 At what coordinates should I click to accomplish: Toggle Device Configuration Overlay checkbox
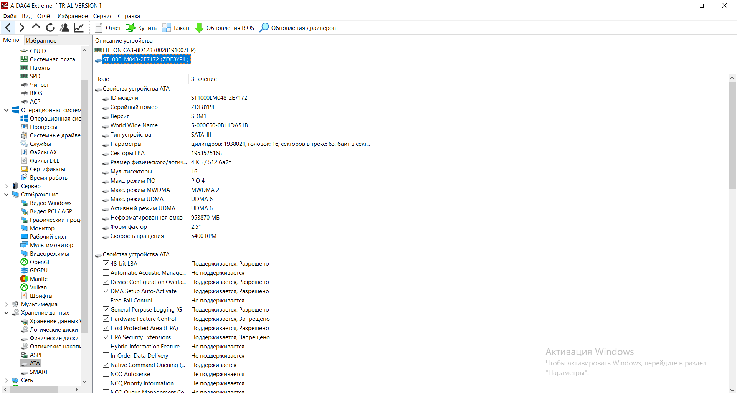pos(106,282)
